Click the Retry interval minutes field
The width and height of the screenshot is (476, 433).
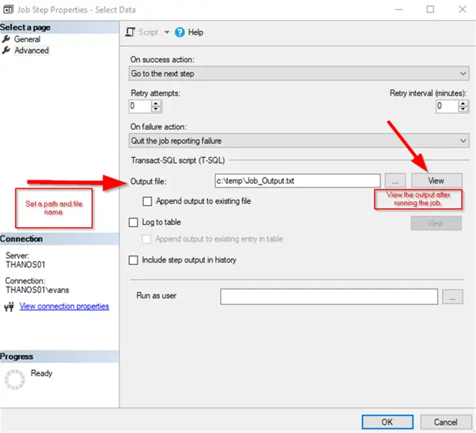coord(447,106)
